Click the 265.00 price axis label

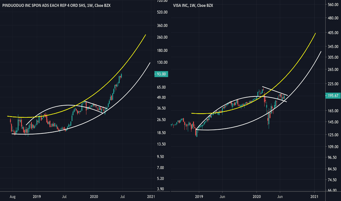333,69
